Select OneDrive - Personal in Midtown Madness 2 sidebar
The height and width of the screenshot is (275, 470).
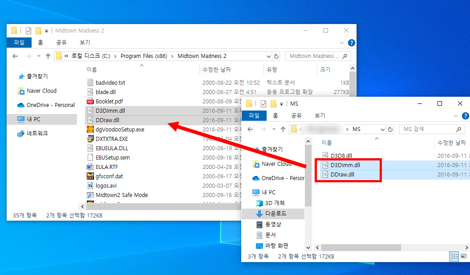pyautogui.click(x=50, y=105)
